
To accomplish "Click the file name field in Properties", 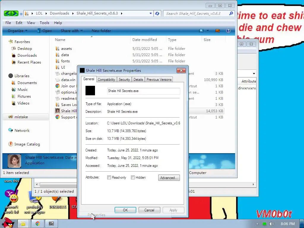I will tap(143, 91).
